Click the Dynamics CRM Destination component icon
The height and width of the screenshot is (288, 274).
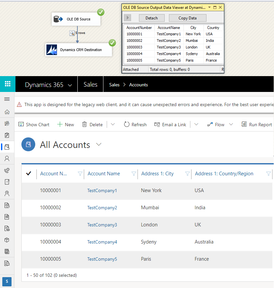click(52, 50)
